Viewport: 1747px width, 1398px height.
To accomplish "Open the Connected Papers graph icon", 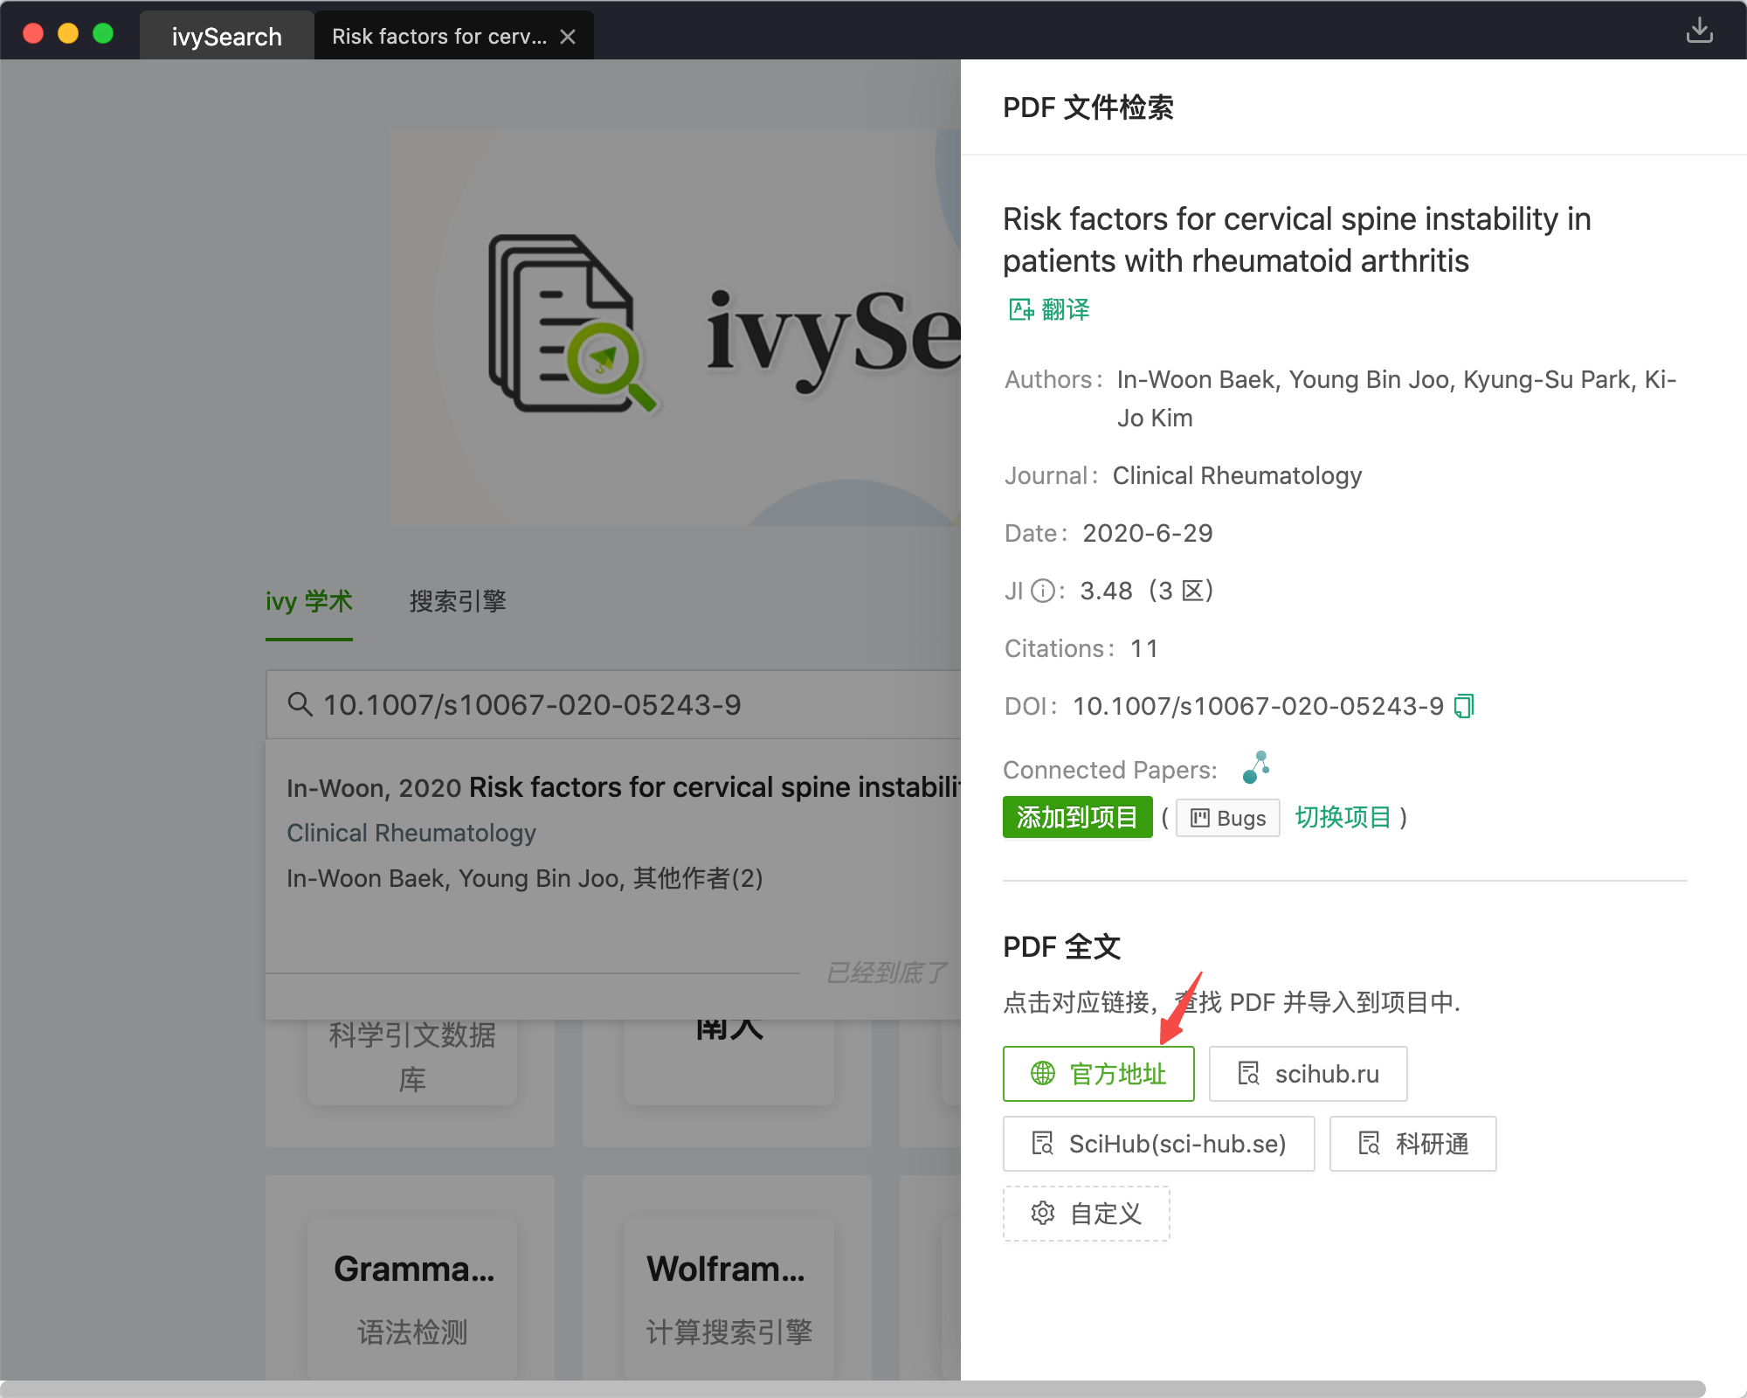I will (1256, 767).
